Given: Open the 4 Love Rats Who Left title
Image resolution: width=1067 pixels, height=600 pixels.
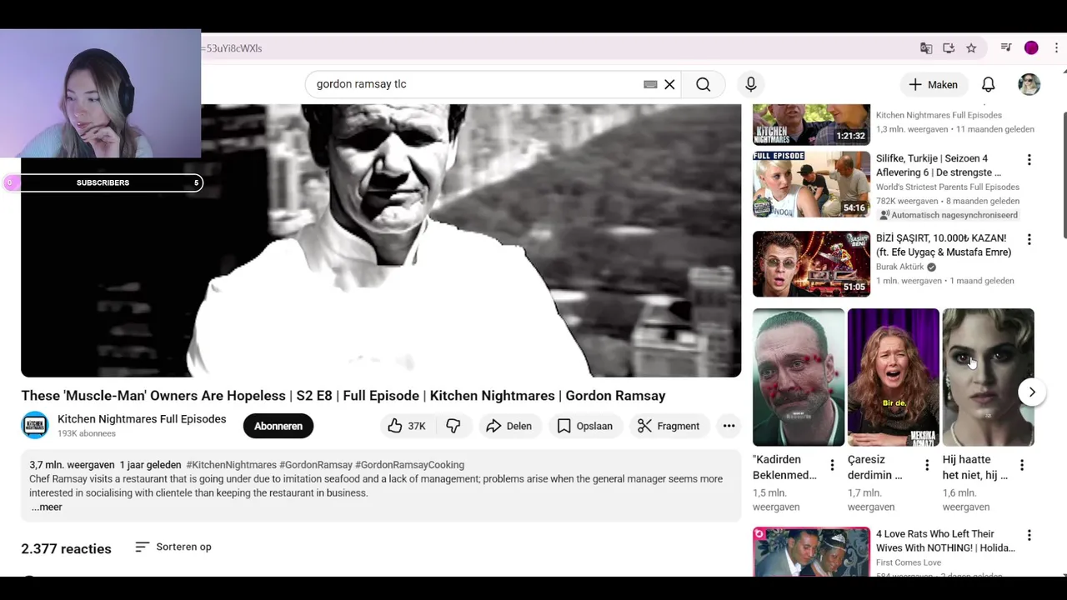Looking at the screenshot, I should click(x=945, y=541).
